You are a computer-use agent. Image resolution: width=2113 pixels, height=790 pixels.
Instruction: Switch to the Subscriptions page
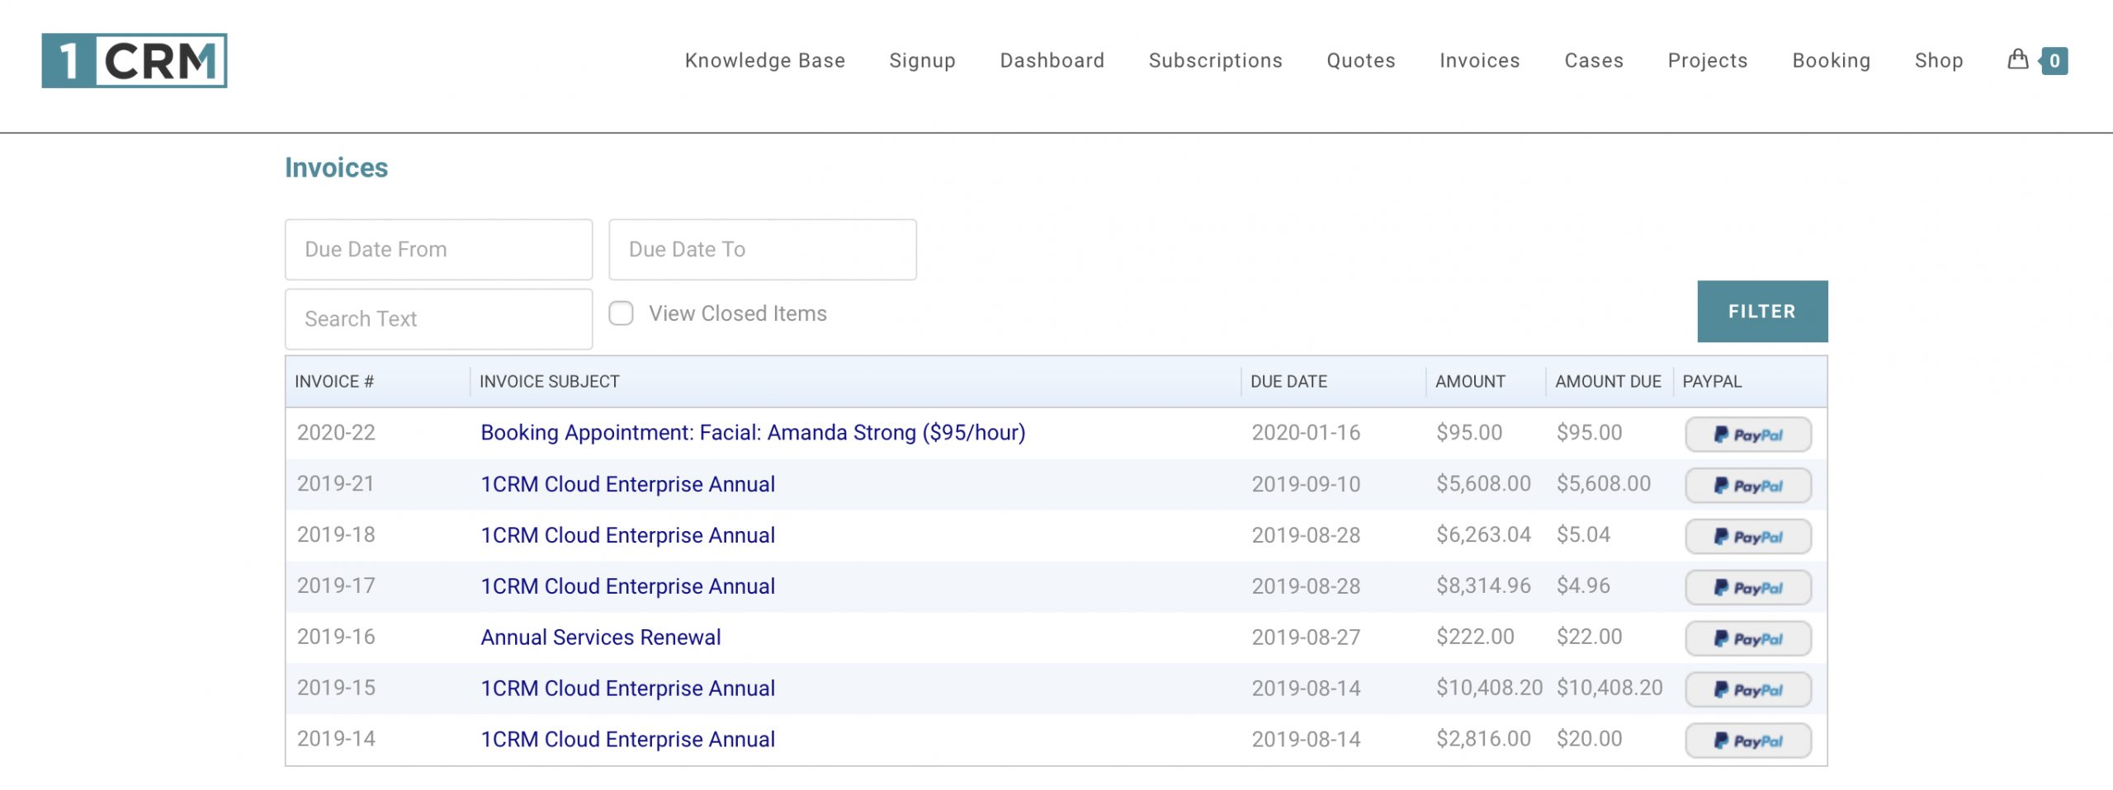coord(1215,60)
